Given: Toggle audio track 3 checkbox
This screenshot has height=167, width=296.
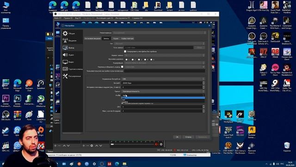Looking at the screenshot, I should 139,59.
